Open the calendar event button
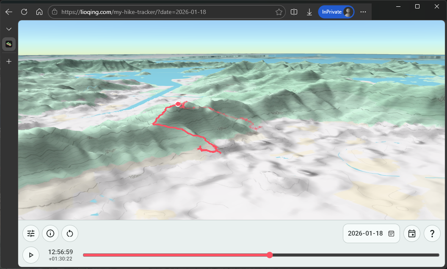Image resolution: width=447 pixels, height=269 pixels. pos(412,233)
